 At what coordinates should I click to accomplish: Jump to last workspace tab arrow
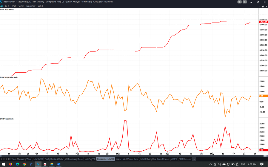9,159
